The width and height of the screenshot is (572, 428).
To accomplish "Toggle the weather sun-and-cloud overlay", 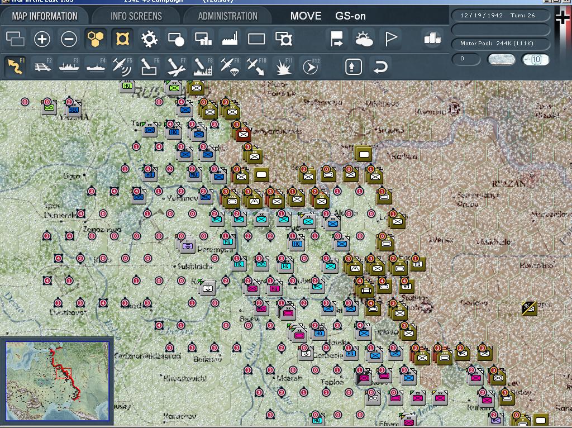I will click(x=364, y=39).
